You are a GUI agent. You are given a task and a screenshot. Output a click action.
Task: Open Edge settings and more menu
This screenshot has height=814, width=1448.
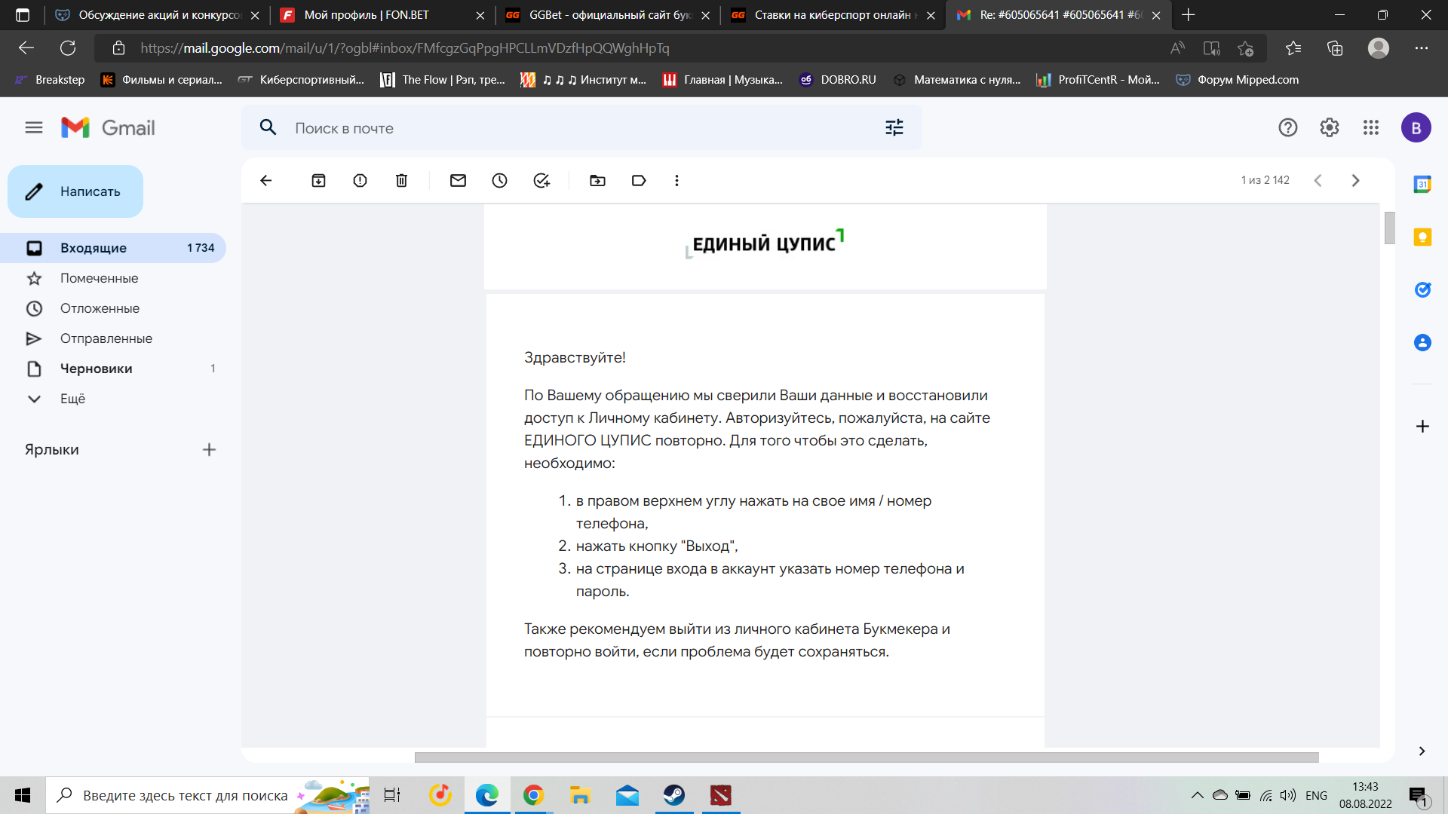click(1422, 48)
